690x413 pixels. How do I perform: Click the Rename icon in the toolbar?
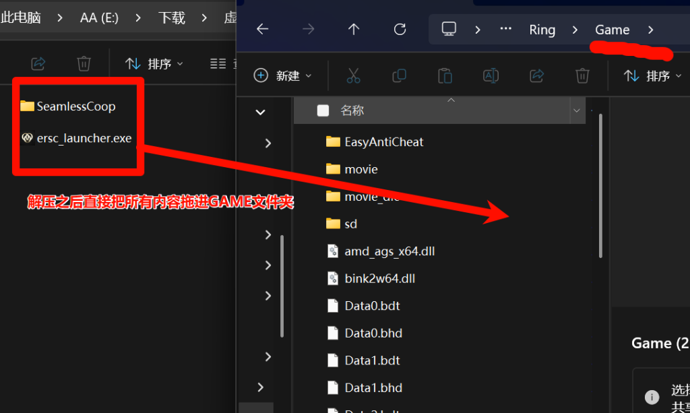[491, 75]
